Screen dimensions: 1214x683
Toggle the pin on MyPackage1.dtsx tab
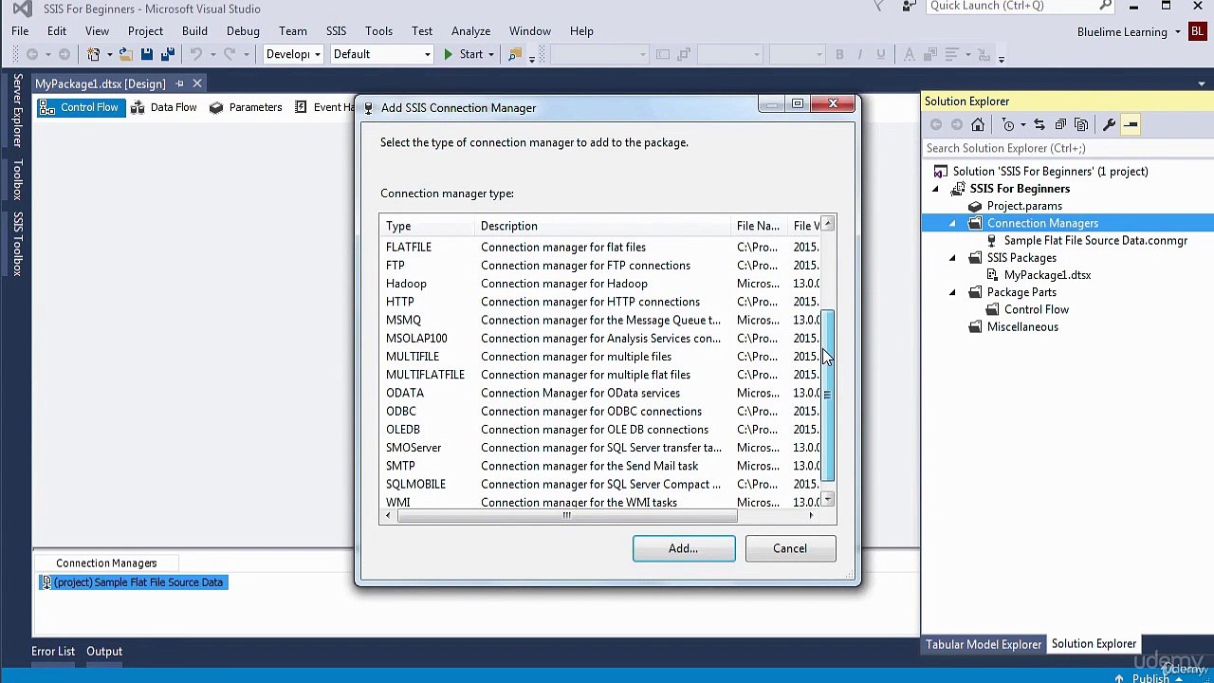[179, 83]
